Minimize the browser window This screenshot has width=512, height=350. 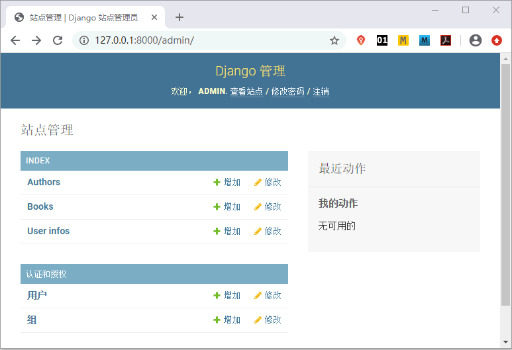point(435,10)
